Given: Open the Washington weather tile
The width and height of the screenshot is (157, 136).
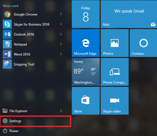Looking at the screenshot, I should tap(86, 72).
